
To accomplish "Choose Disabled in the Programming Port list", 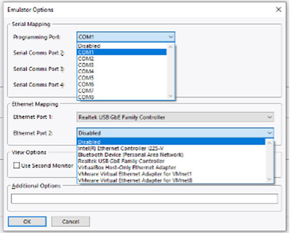I will 122,46.
